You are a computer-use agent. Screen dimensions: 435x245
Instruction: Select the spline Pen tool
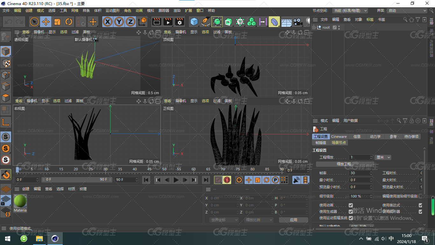tap(206, 22)
